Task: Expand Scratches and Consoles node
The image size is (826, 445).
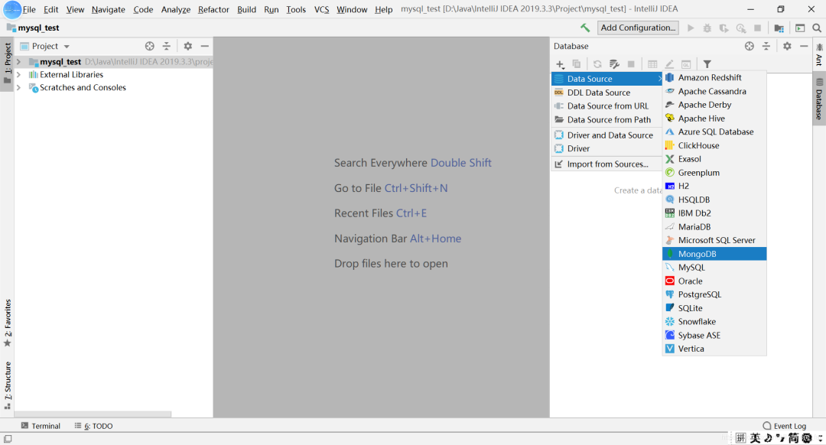Action: coord(19,87)
